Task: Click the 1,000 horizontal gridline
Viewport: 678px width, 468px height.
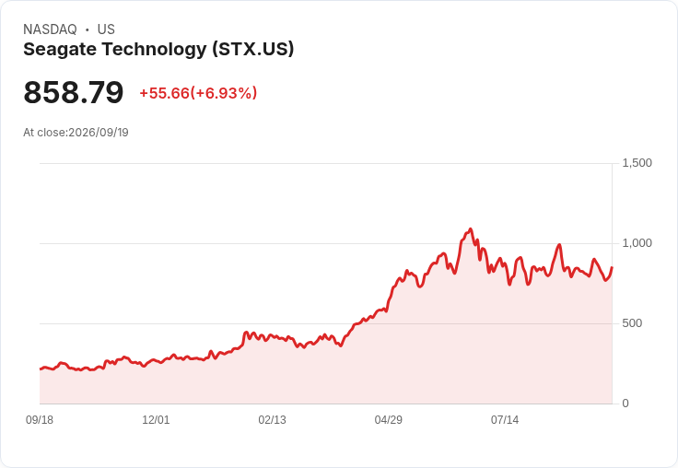Action: pos(326,243)
